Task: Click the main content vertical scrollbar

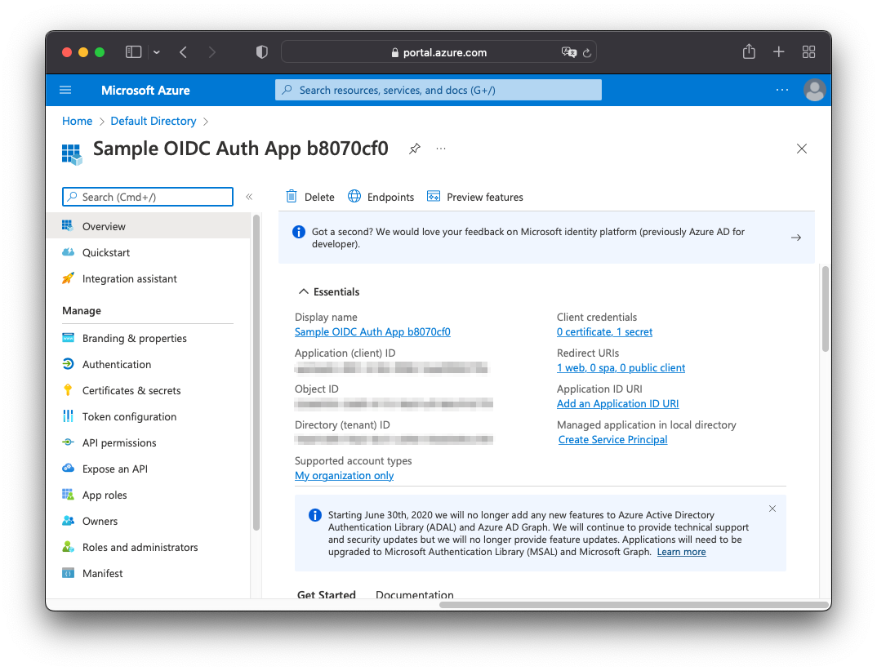Action: [x=825, y=309]
